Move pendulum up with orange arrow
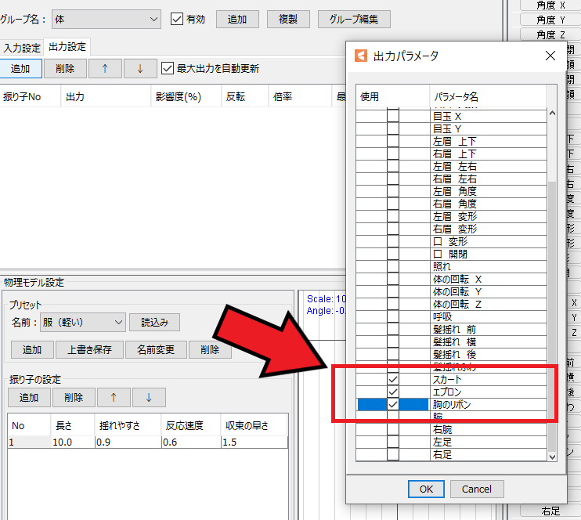581x520 pixels. 114,397
